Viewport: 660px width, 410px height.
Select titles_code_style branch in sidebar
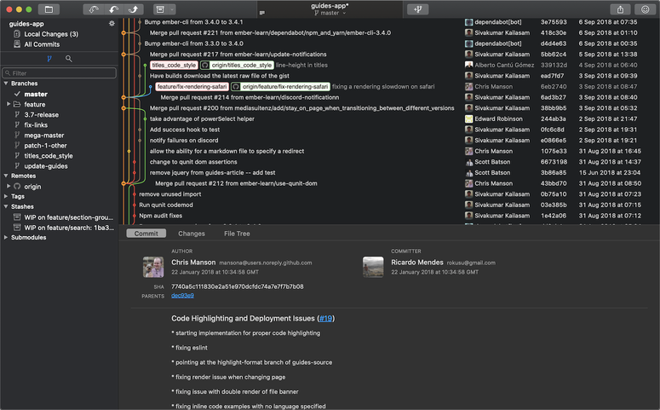[x=49, y=155]
